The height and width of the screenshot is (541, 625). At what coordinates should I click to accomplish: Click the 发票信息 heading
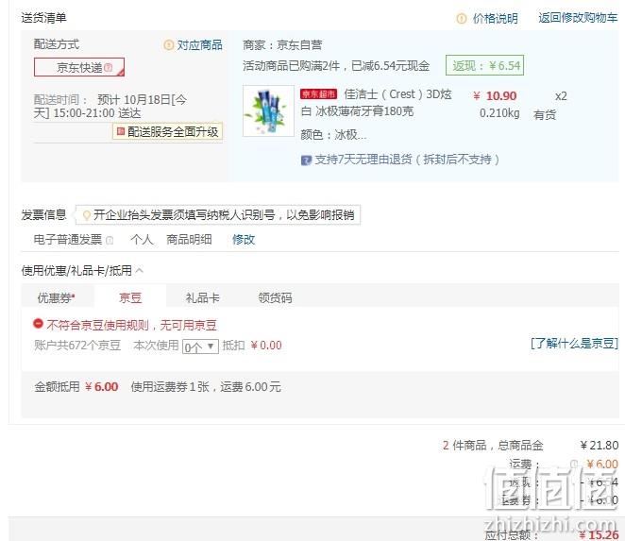coord(43,215)
